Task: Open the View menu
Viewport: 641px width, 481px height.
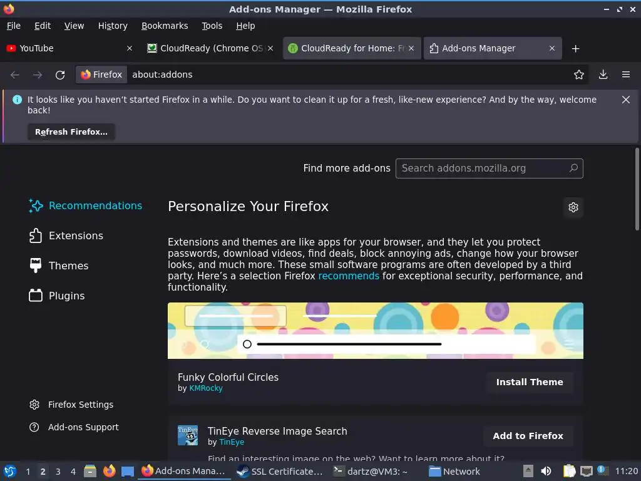Action: [x=74, y=26]
